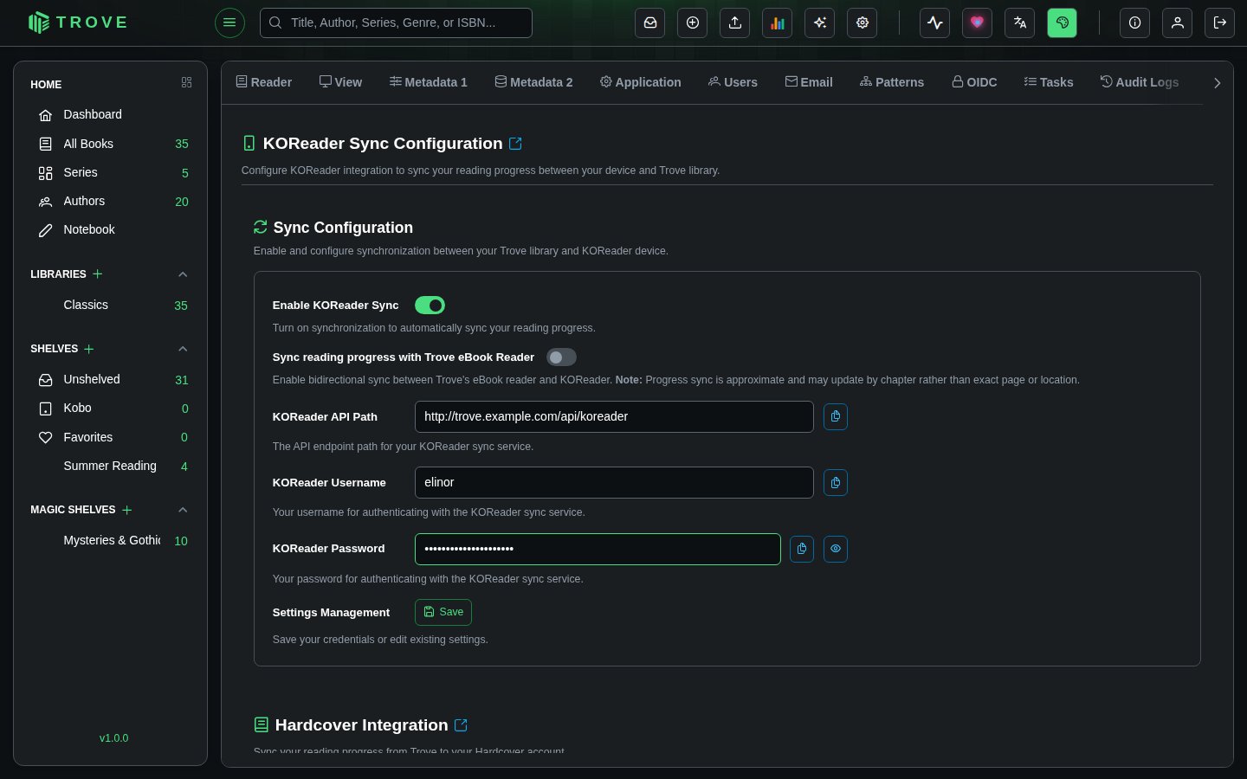1247x779 pixels.
Task: Disable the Enable KOReader Sync switch
Action: pos(430,305)
